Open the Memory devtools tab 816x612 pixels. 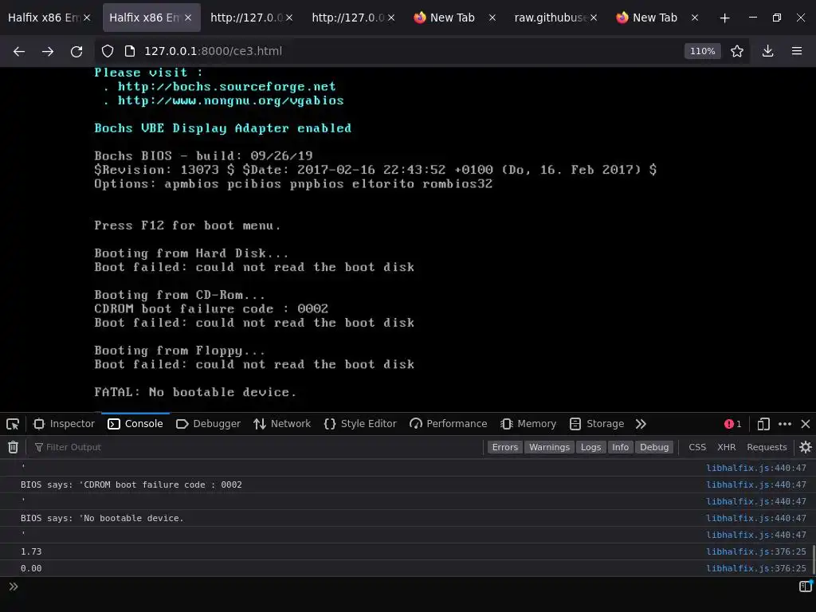coord(528,424)
